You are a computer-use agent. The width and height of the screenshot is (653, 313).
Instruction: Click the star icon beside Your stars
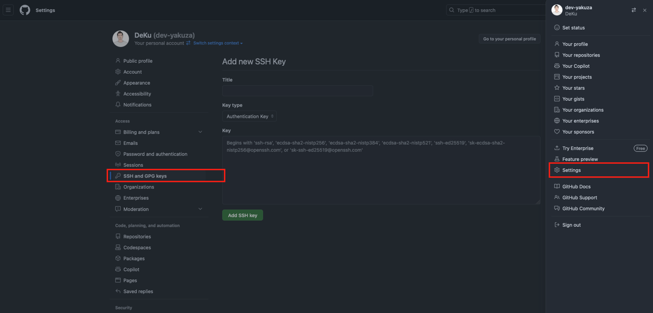coord(557,88)
